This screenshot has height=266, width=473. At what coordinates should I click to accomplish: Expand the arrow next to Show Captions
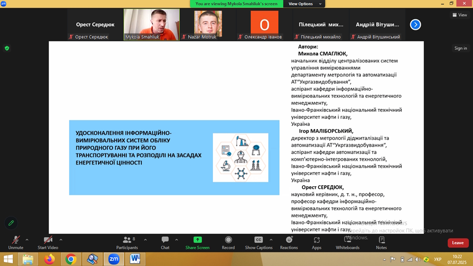(271, 240)
